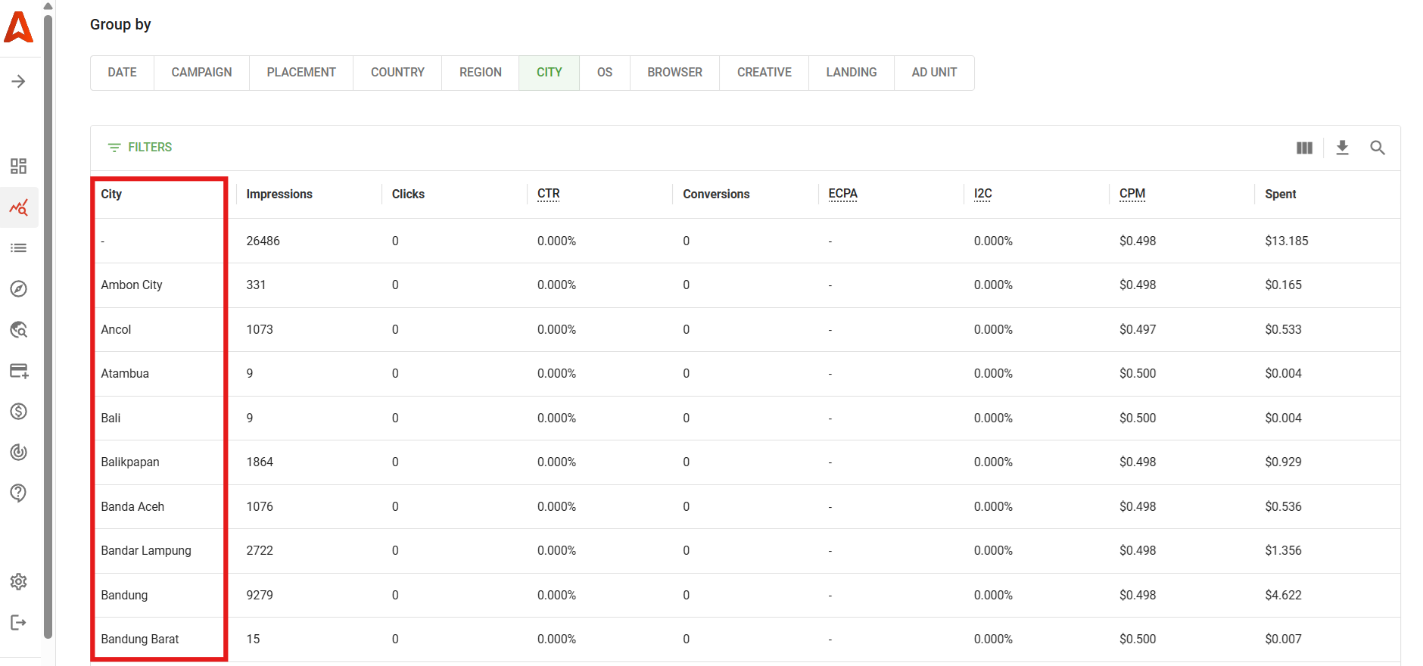Select the CAMPAIGN grouping tab

pyautogui.click(x=201, y=73)
